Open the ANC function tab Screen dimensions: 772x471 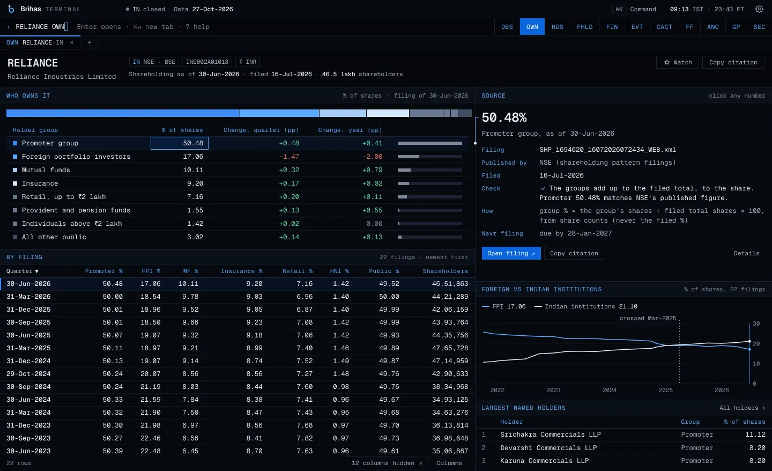click(713, 27)
